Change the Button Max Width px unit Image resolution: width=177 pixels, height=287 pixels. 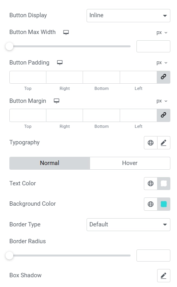click(162, 32)
